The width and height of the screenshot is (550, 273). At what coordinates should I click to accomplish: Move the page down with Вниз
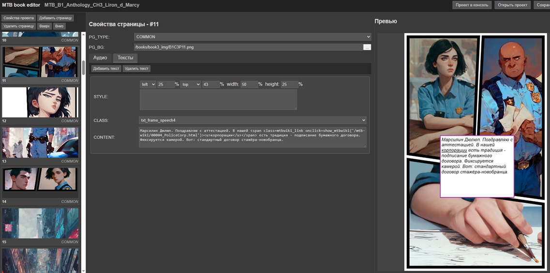click(59, 26)
